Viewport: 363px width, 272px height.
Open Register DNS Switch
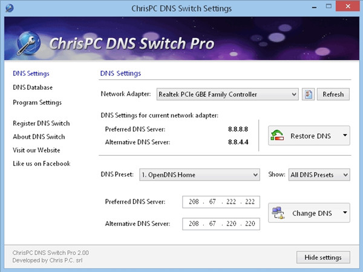click(41, 124)
